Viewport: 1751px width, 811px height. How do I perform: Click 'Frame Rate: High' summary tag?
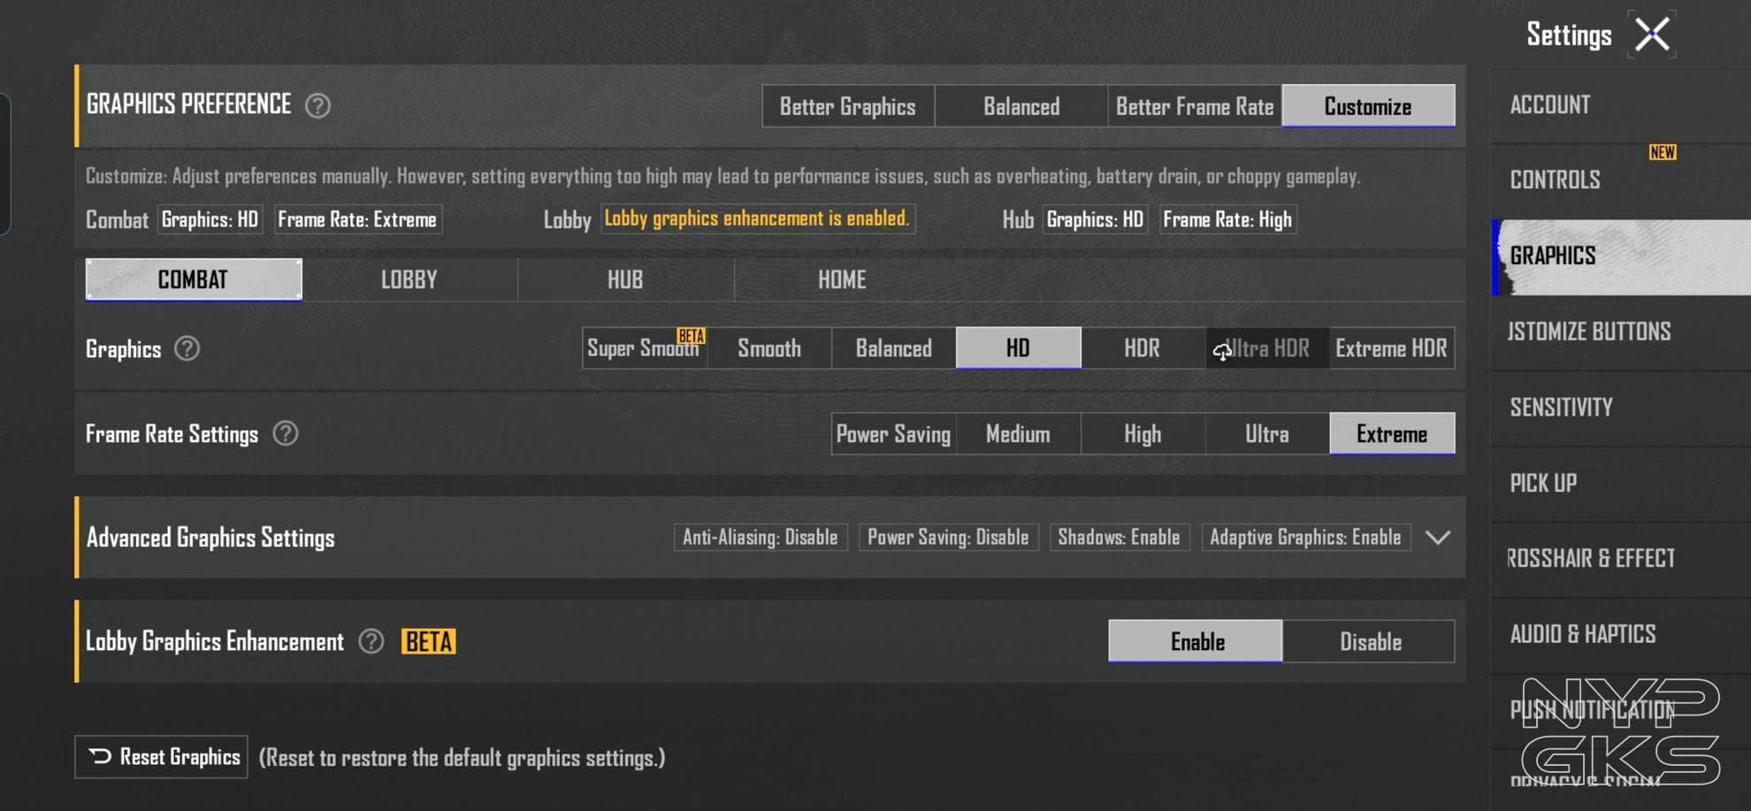1227,219
